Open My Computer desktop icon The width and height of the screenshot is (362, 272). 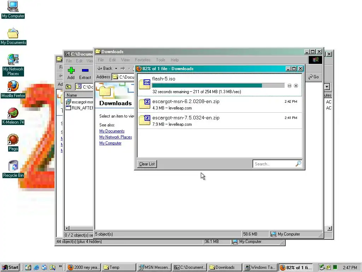click(x=13, y=10)
